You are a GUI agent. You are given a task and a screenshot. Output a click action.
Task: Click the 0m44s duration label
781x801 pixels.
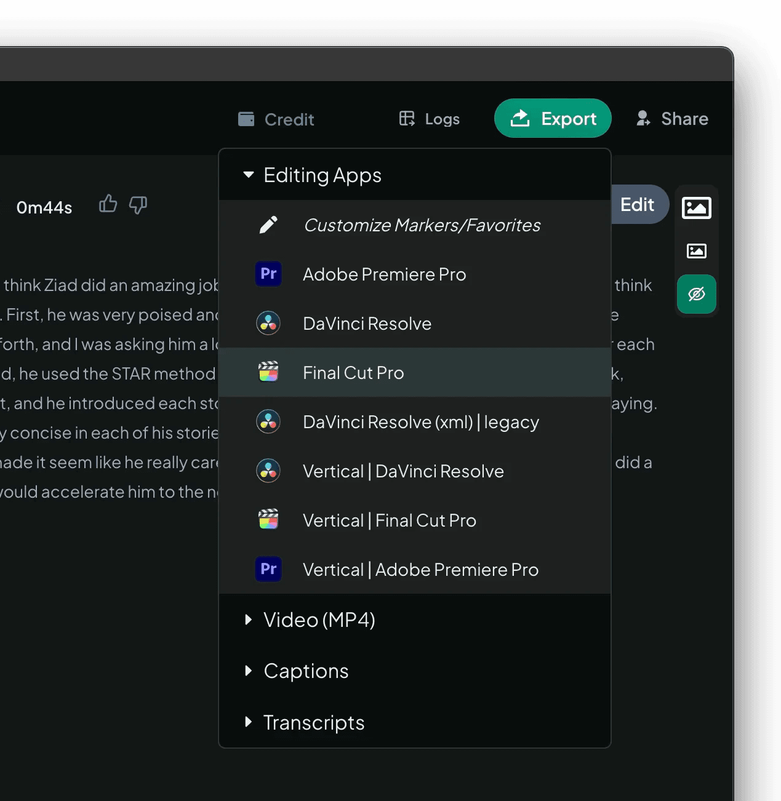[x=44, y=208]
